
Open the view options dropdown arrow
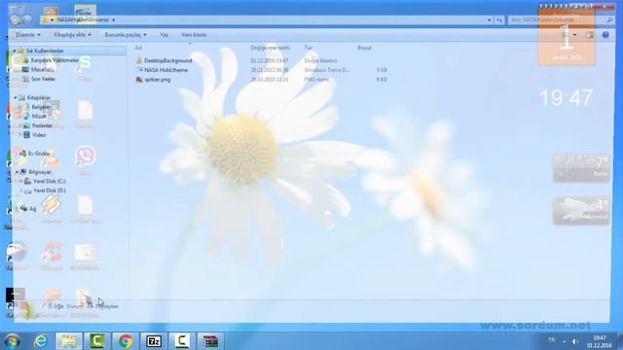pos(574,35)
